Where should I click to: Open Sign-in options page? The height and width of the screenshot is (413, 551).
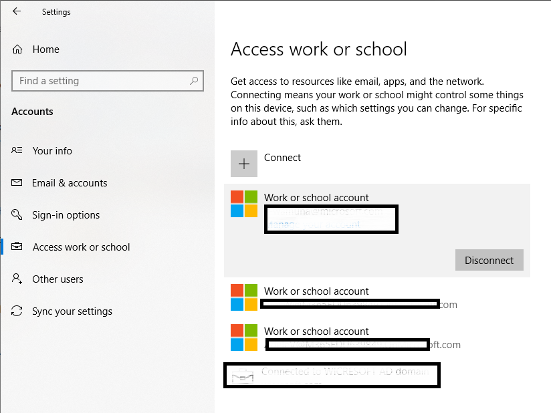(x=66, y=215)
